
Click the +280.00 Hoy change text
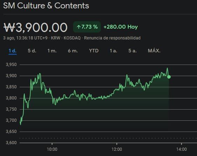coord(121,27)
